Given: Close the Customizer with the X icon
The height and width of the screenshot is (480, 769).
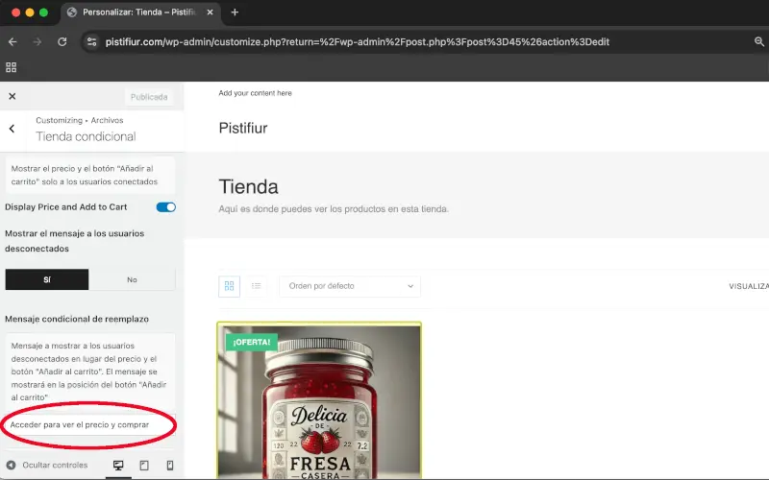Looking at the screenshot, I should point(12,97).
